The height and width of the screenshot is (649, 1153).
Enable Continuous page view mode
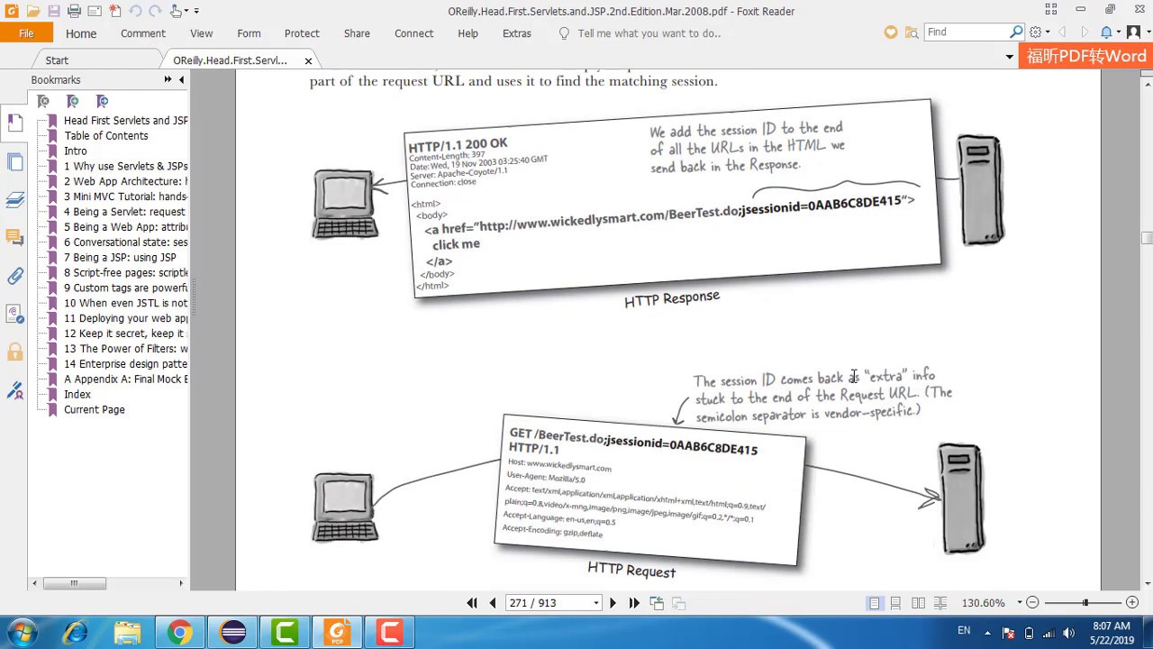895,603
